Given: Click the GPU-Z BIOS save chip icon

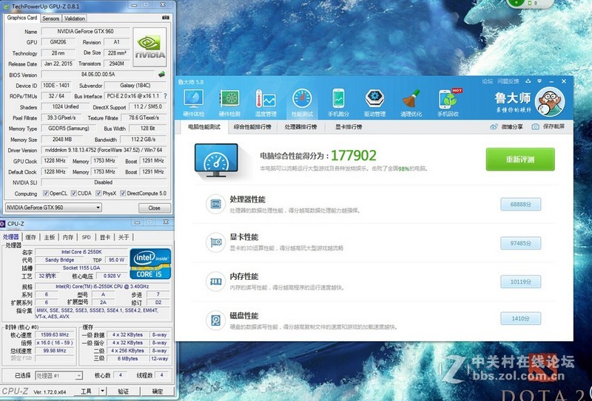Looking at the screenshot, I should (161, 75).
